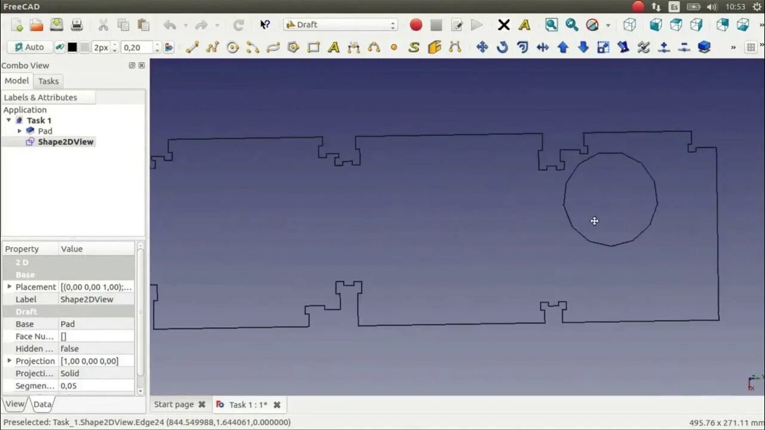The image size is (765, 430).
Task: Click the Upgrade arrow tool
Action: [x=563, y=47]
